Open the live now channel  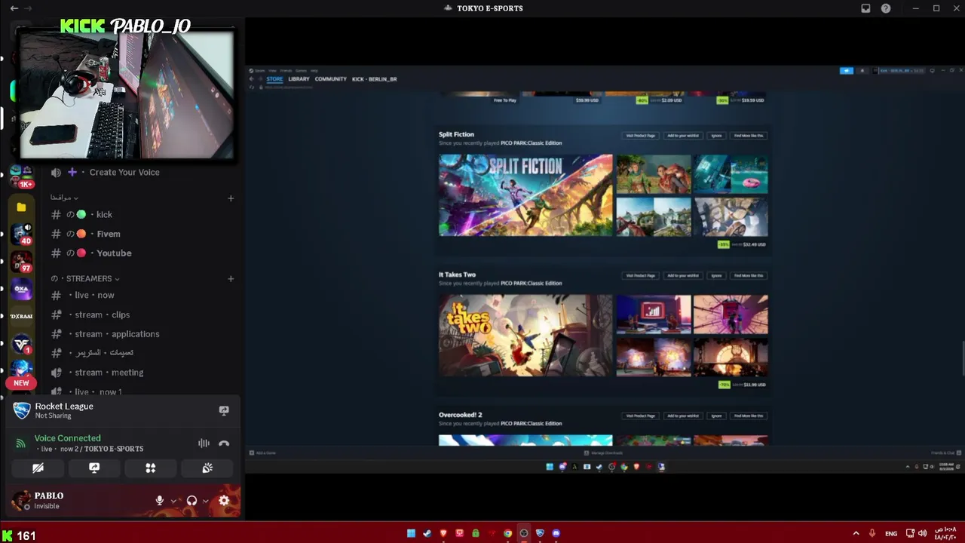pyautogui.click(x=95, y=295)
